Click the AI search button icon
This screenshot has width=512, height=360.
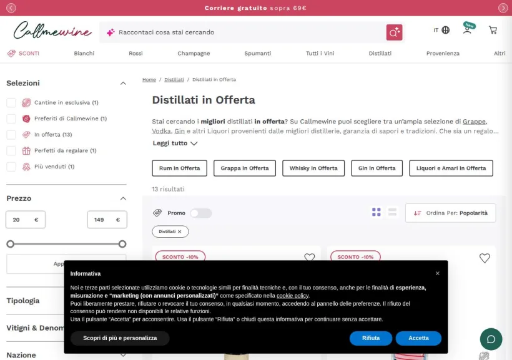[x=394, y=32]
